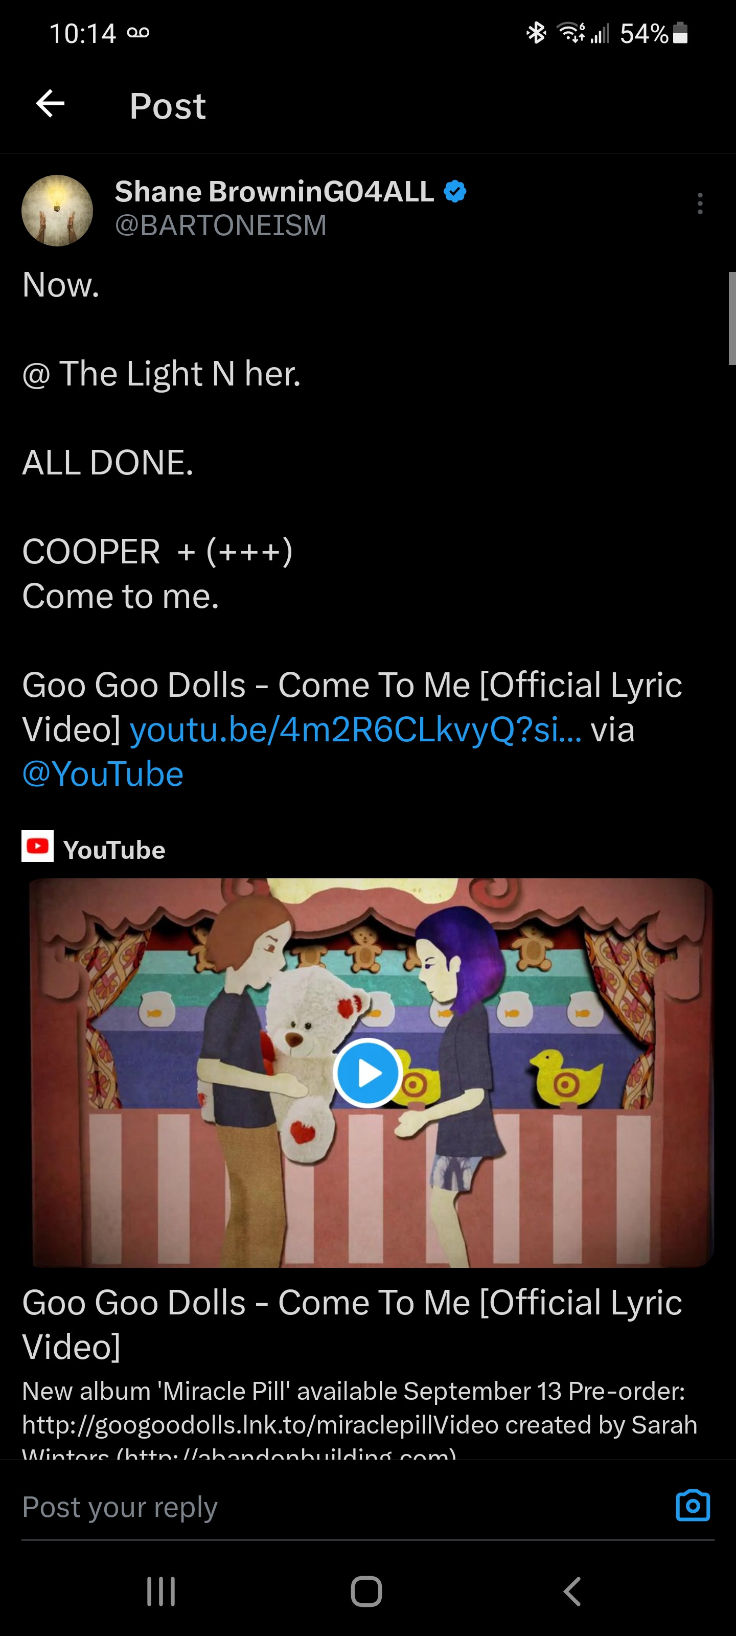Open the youtu.be/4m2R6CLkvyQ link

(356, 730)
